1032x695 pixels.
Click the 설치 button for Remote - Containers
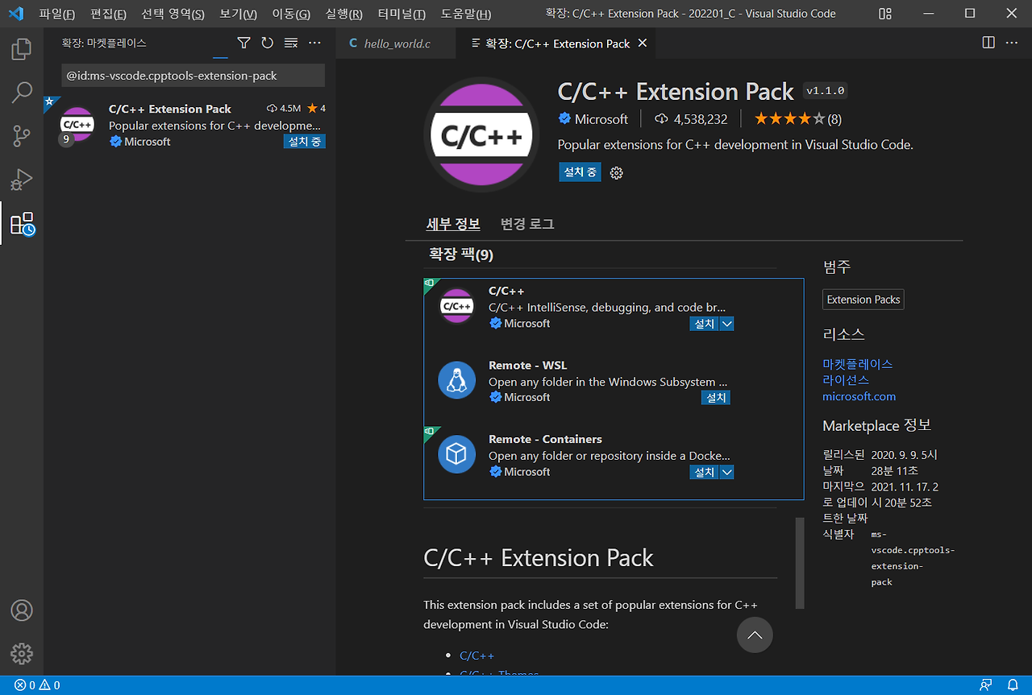(x=704, y=472)
